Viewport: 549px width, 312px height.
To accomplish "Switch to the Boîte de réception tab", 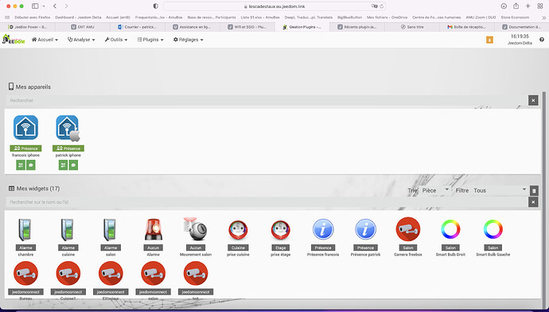I will 467,27.
